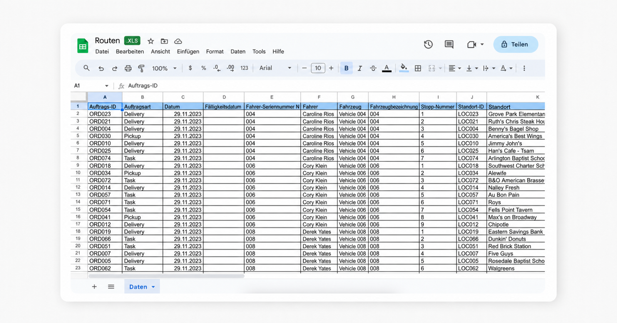Click the font size field showing 10

click(318, 68)
